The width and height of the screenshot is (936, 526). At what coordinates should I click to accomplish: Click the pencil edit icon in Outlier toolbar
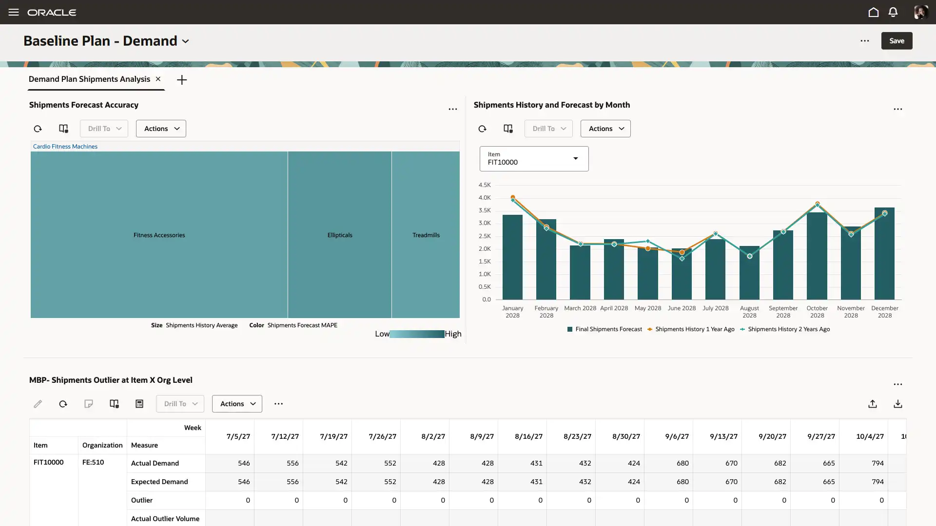click(38, 404)
